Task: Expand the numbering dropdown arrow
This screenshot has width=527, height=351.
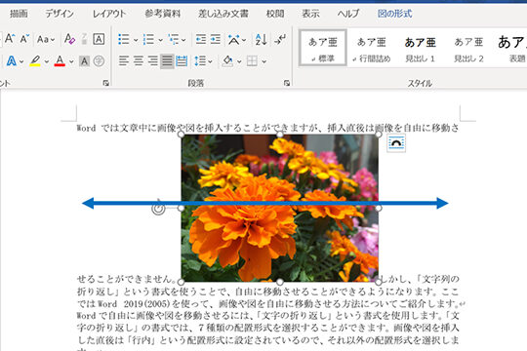Action: point(161,40)
